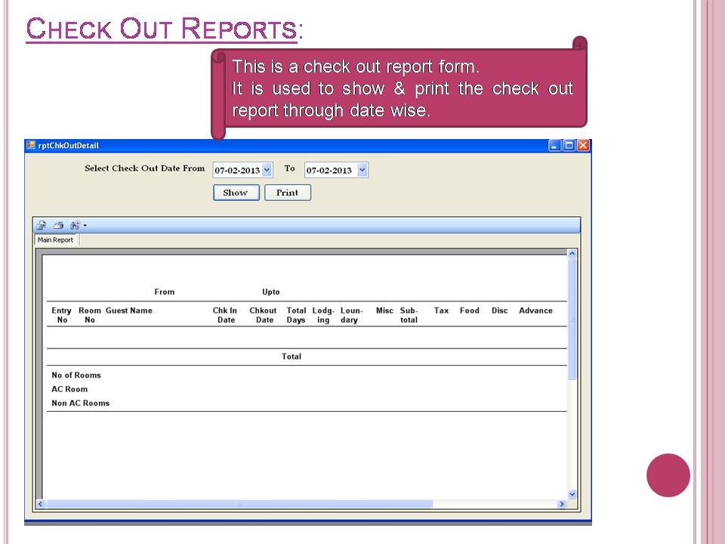This screenshot has width=725, height=544.
Task: Click the horizontal scrollbar right arrow
Action: coord(562,504)
